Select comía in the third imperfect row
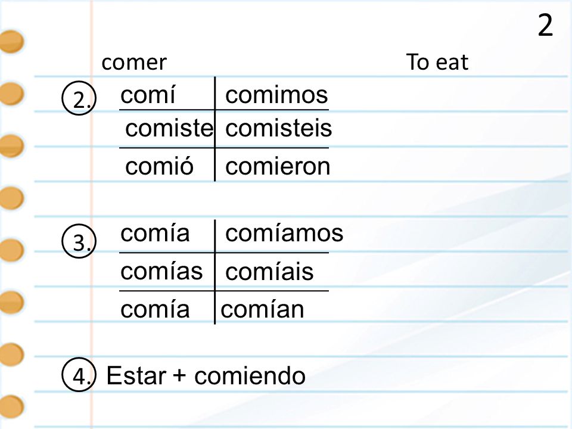572x429 pixels. click(x=155, y=309)
